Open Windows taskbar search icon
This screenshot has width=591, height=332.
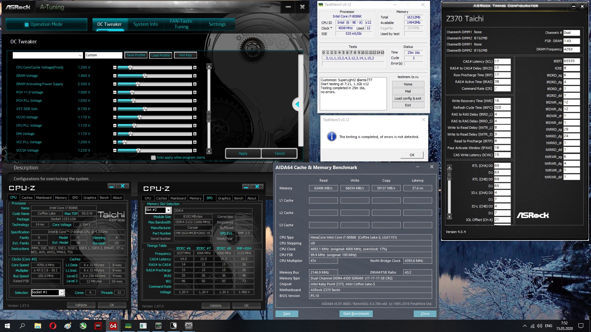click(x=22, y=326)
